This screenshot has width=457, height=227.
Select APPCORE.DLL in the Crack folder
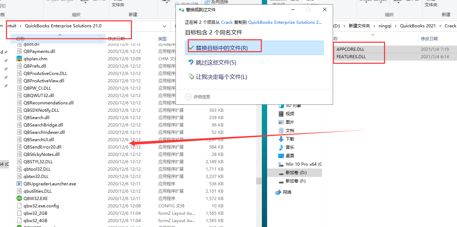tap(351, 49)
